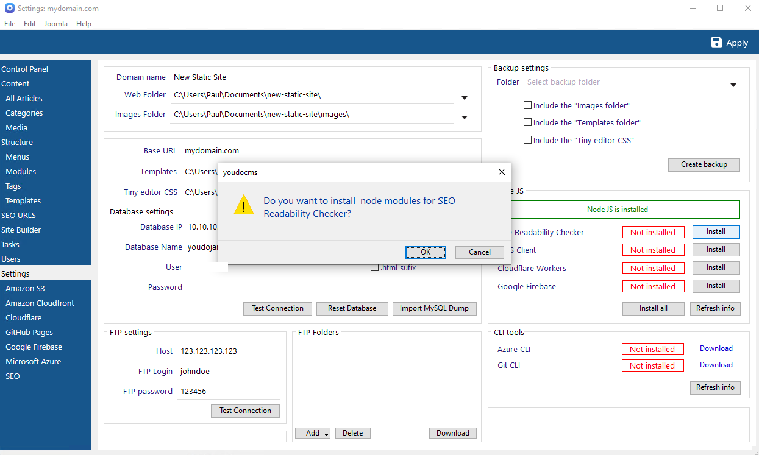The image size is (759, 455).
Task: Enable Include the "Images folder" checkbox
Action: tap(528, 105)
